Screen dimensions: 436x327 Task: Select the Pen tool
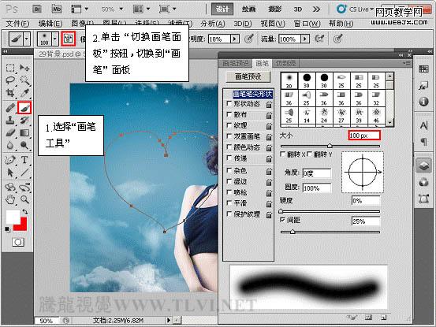pos(10,160)
